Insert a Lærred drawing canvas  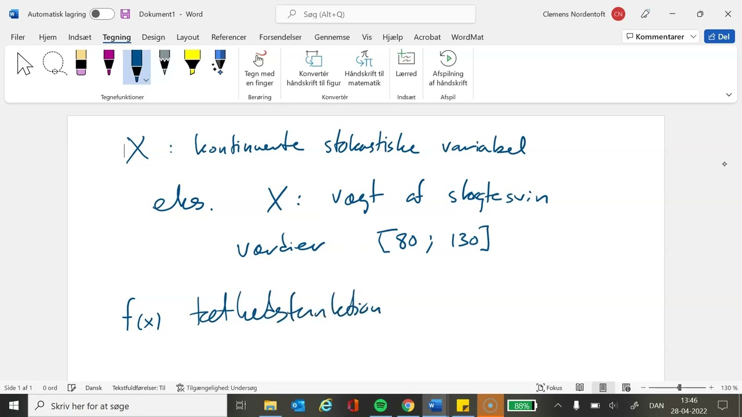(406, 65)
